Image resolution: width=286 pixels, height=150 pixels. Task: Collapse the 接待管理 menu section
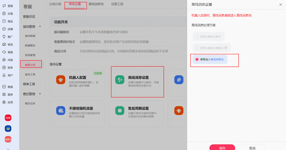[40, 27]
